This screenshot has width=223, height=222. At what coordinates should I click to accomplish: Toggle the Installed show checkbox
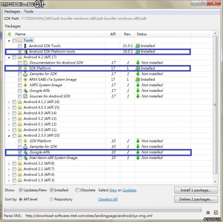[x=52, y=190]
